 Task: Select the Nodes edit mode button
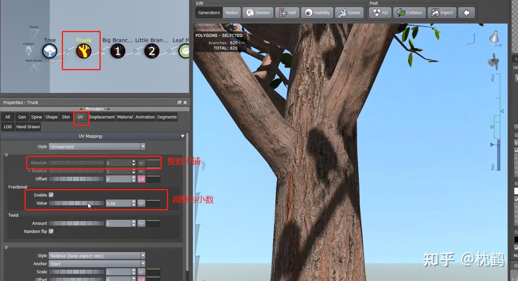(232, 12)
